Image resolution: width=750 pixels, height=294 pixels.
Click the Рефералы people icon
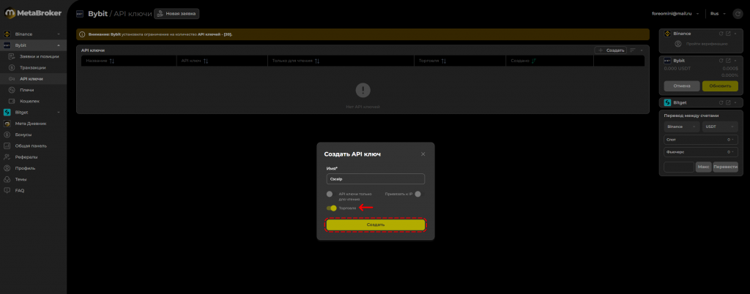tap(7, 157)
